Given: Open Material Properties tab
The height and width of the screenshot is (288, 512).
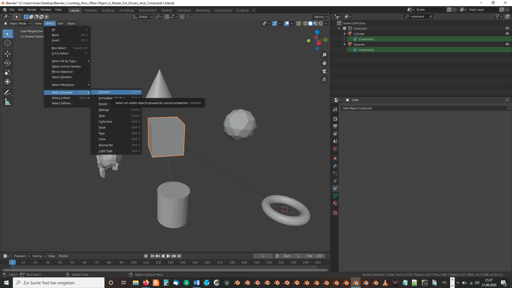Looking at the screenshot, I should [x=335, y=203].
